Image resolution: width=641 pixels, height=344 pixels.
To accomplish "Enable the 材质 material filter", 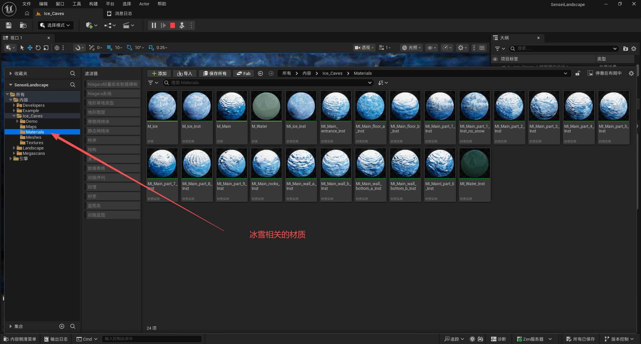I will (112, 197).
